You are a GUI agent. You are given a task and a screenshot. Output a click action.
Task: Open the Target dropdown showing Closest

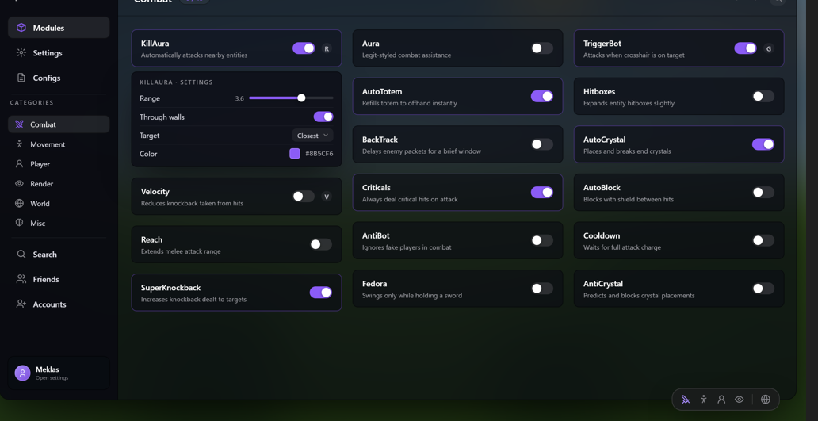pyautogui.click(x=312, y=136)
